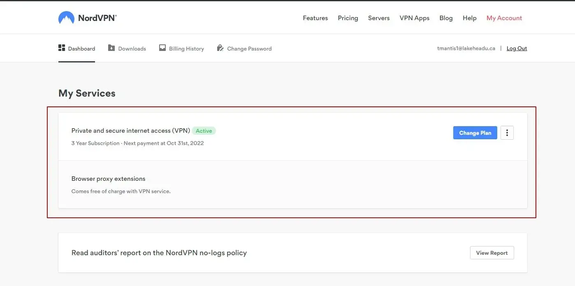Switch to the Dashboard tab
Image resolution: width=575 pixels, height=286 pixels.
[x=77, y=48]
